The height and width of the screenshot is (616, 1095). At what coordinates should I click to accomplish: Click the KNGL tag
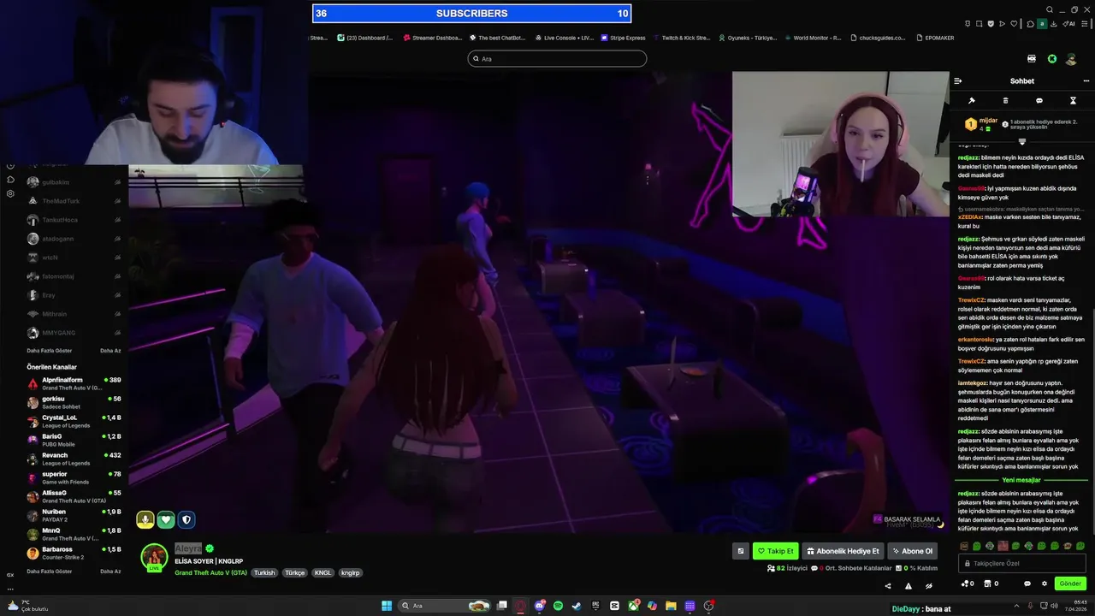point(323,572)
